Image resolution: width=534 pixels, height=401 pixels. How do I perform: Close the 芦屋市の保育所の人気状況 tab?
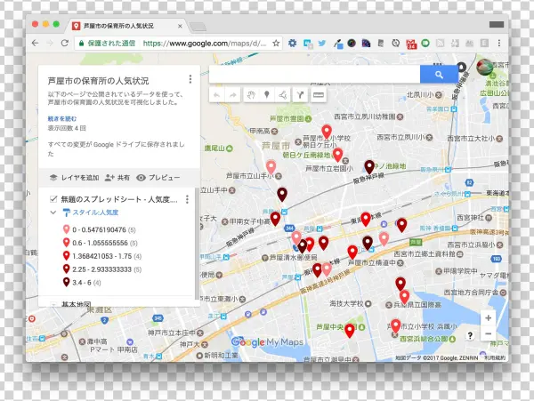[x=180, y=26]
